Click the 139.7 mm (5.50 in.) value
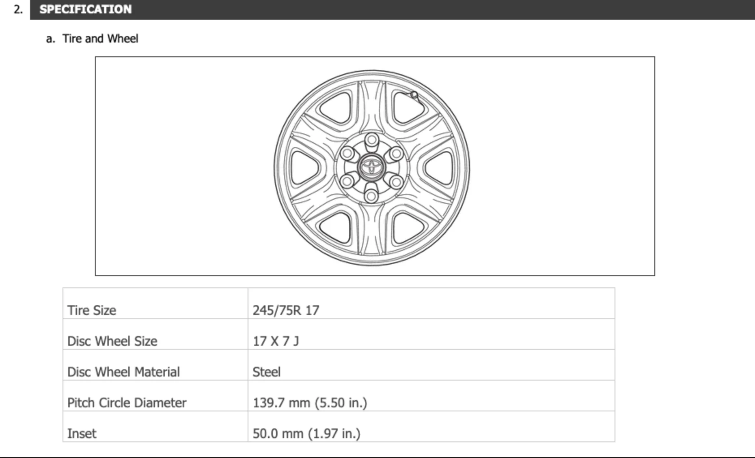Viewport: 755px width, 458px height. pos(310,402)
